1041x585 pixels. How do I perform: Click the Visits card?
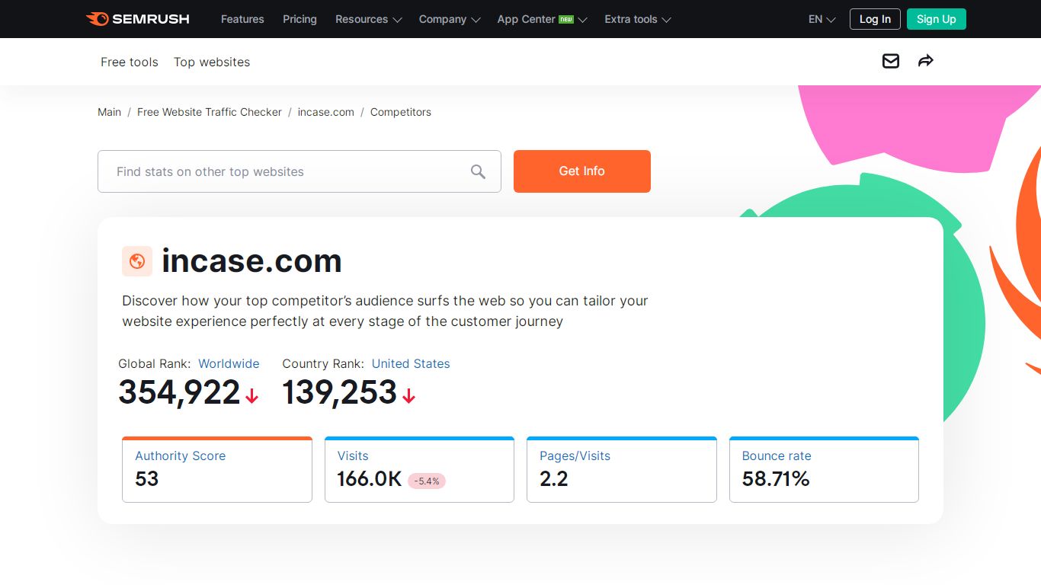[419, 469]
